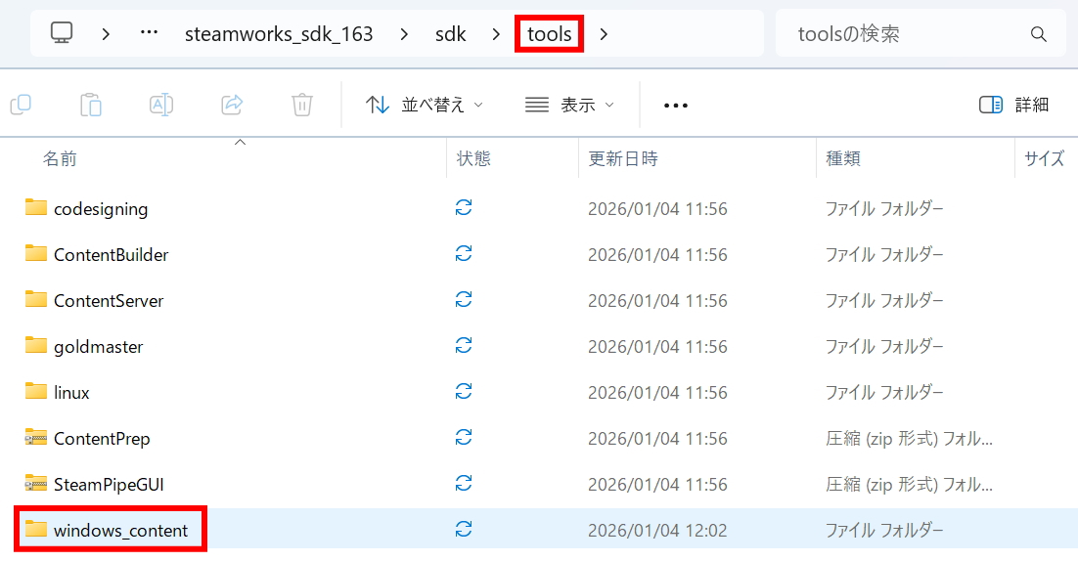The height and width of the screenshot is (562, 1078).
Task: Open the 表示 view dropdown
Action: click(570, 105)
